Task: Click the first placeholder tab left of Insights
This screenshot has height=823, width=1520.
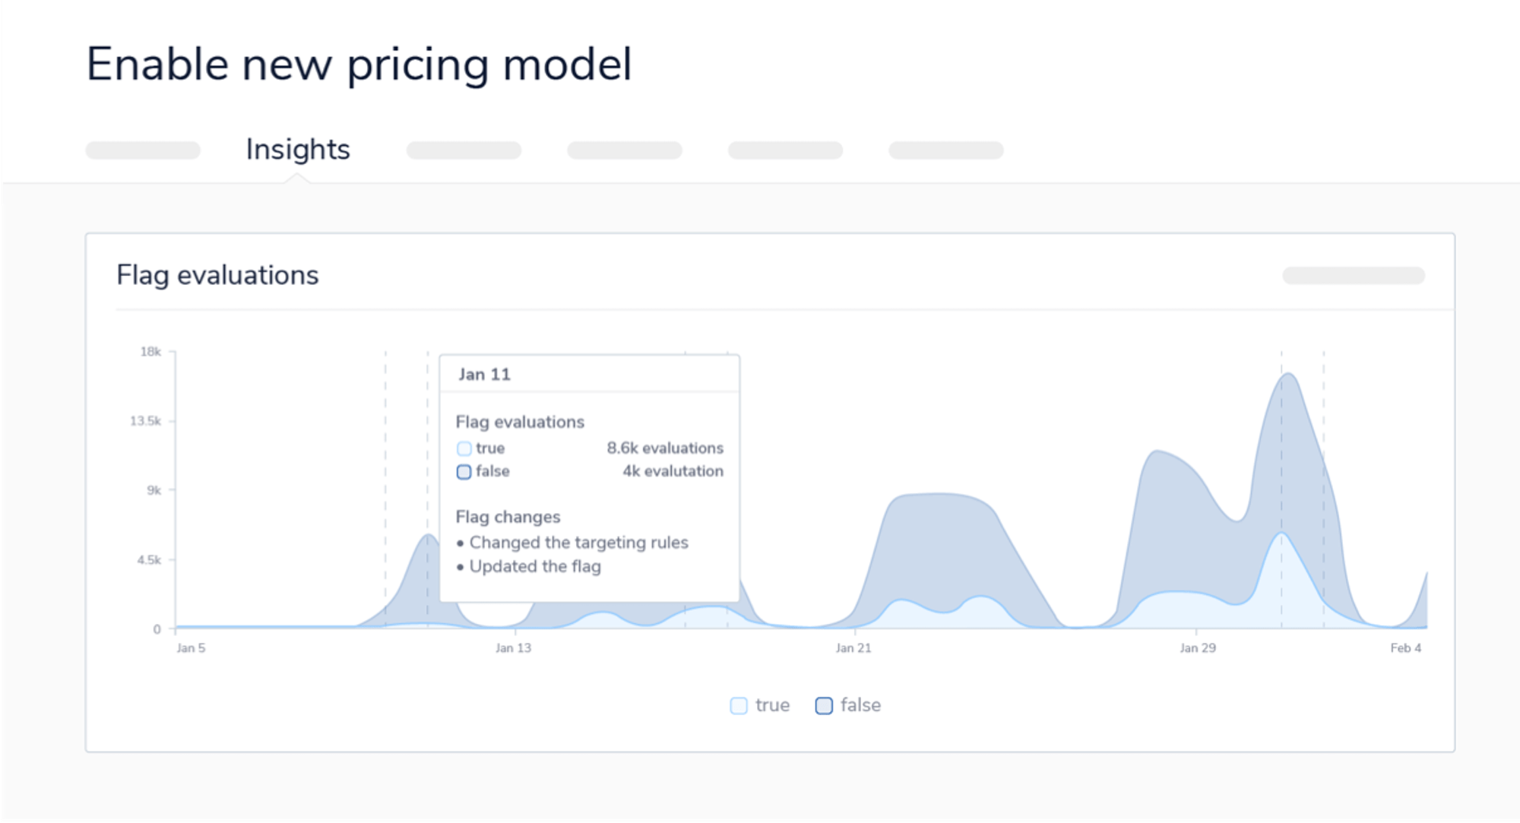Action: point(143,150)
